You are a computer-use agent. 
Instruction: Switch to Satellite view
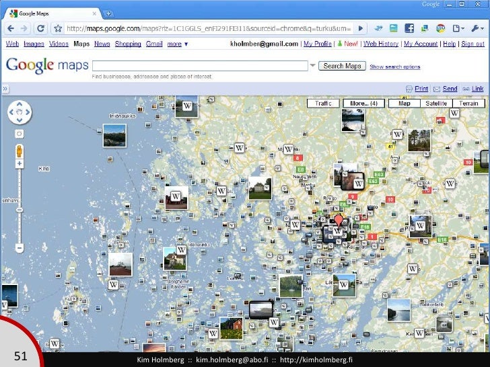(436, 104)
